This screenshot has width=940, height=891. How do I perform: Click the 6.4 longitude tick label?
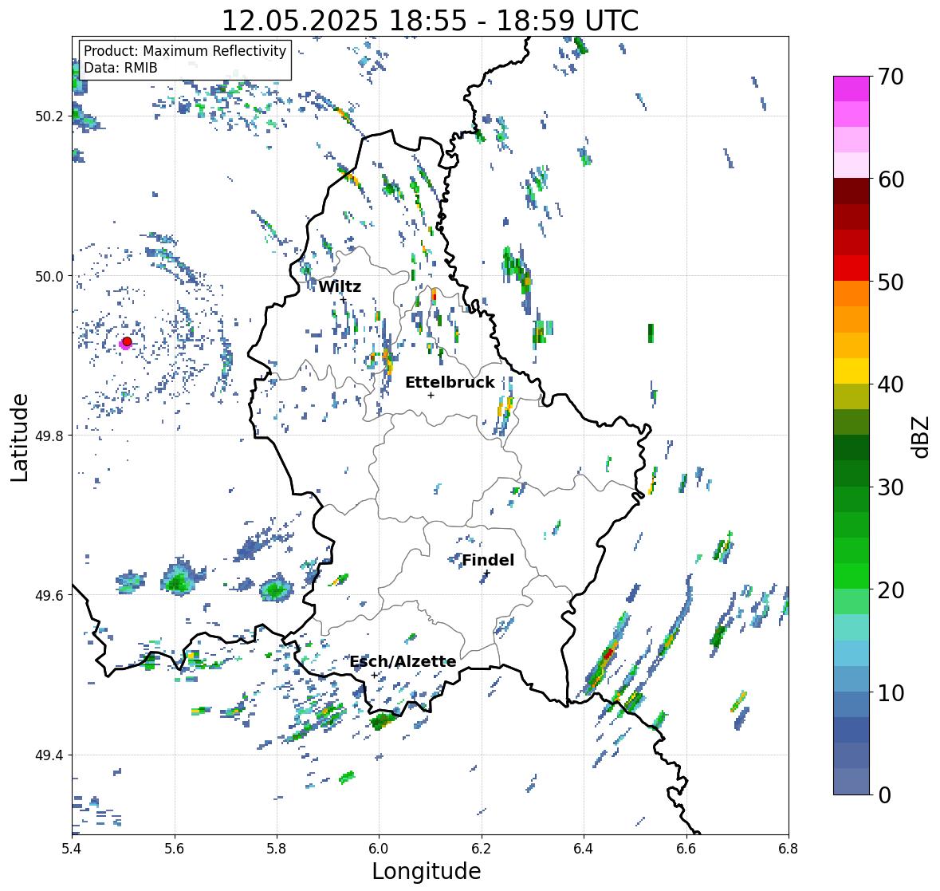[x=584, y=848]
